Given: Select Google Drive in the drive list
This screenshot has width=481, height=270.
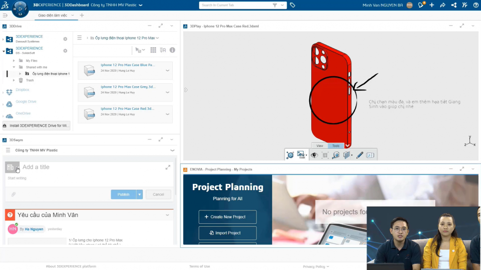Looking at the screenshot, I should [26, 102].
